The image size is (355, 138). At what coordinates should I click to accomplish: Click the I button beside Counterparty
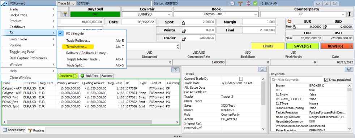coord(350,14)
